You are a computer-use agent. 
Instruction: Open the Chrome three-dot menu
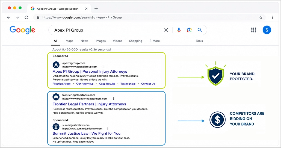pyautogui.click(x=272, y=17)
